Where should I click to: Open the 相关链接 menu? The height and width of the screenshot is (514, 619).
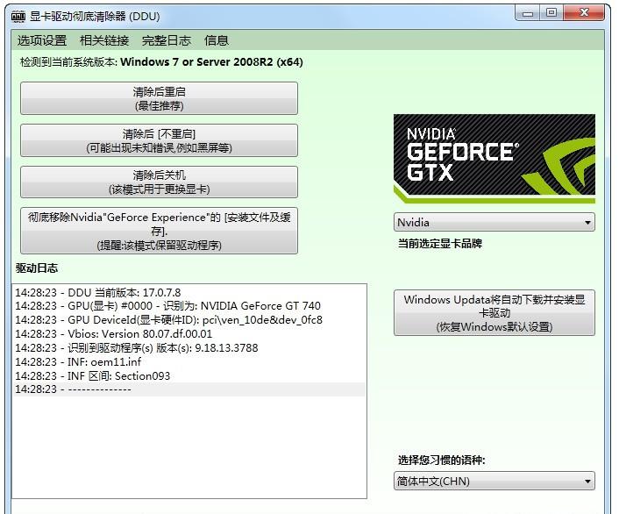(104, 40)
